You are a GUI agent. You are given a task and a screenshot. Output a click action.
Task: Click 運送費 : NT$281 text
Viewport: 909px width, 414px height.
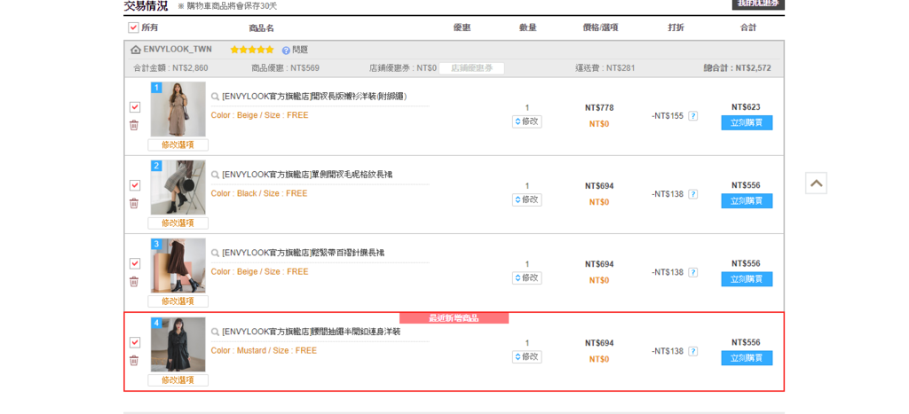(605, 67)
